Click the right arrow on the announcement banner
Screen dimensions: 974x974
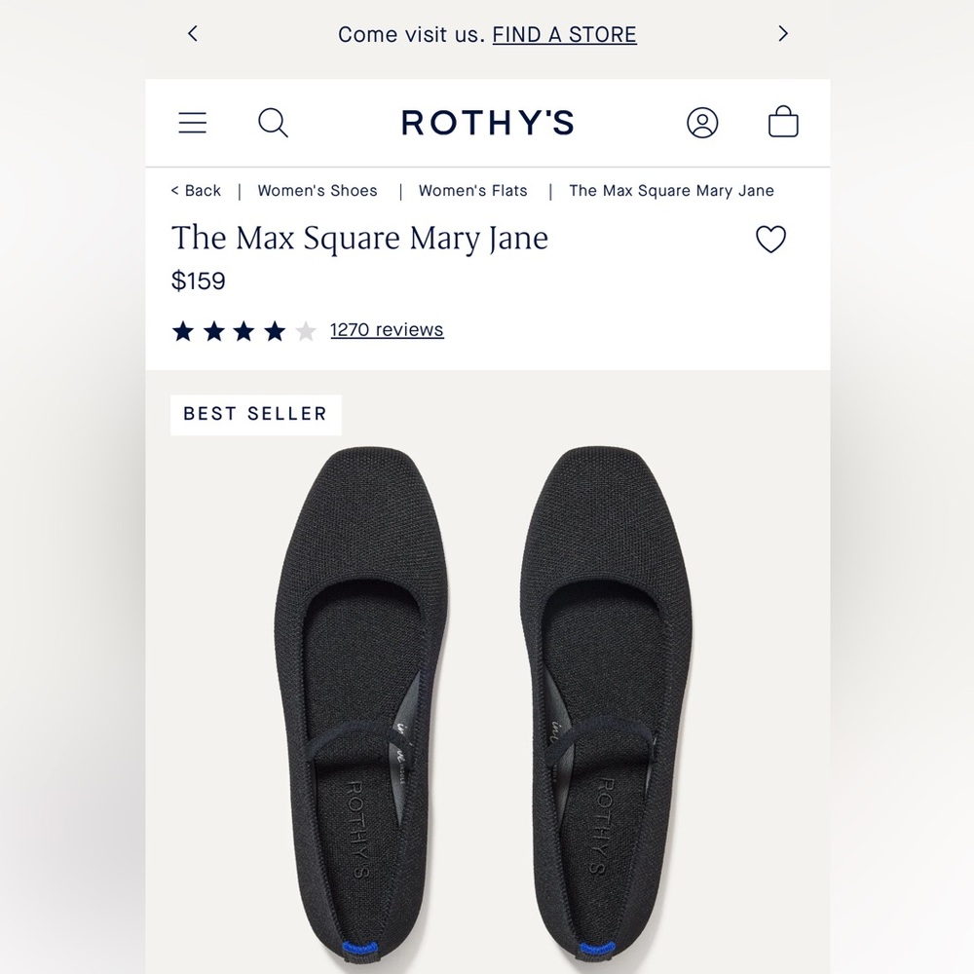coord(782,33)
